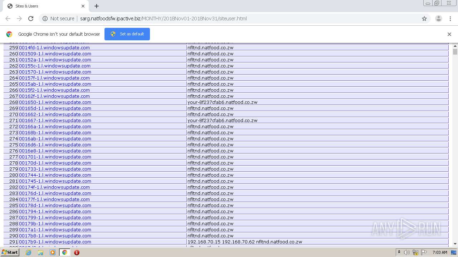Image resolution: width=458 pixels, height=257 pixels.
Task: Open link 00162f-1.l.windowsupdate.com
Action: point(54,96)
